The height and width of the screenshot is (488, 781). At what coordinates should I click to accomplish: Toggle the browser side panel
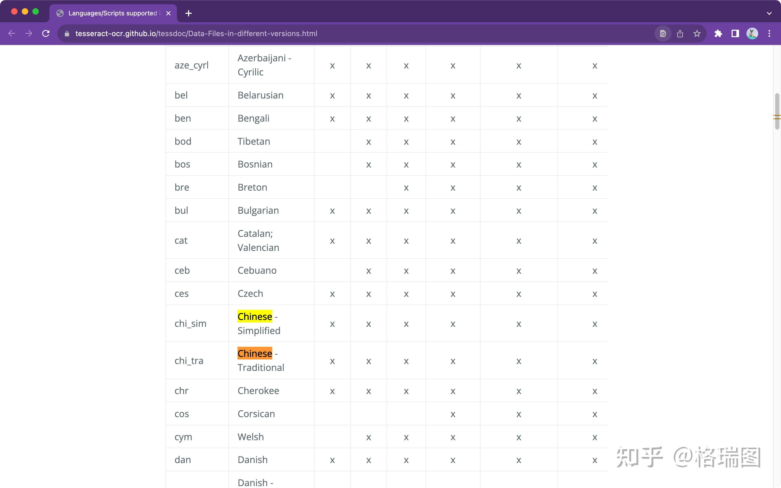coord(735,33)
